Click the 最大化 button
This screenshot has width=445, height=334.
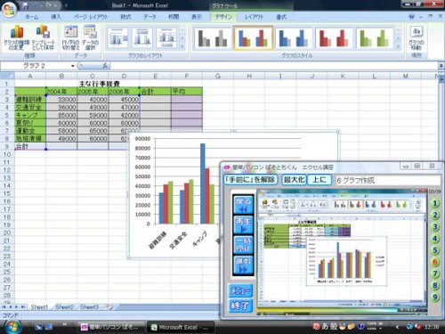click(x=294, y=179)
